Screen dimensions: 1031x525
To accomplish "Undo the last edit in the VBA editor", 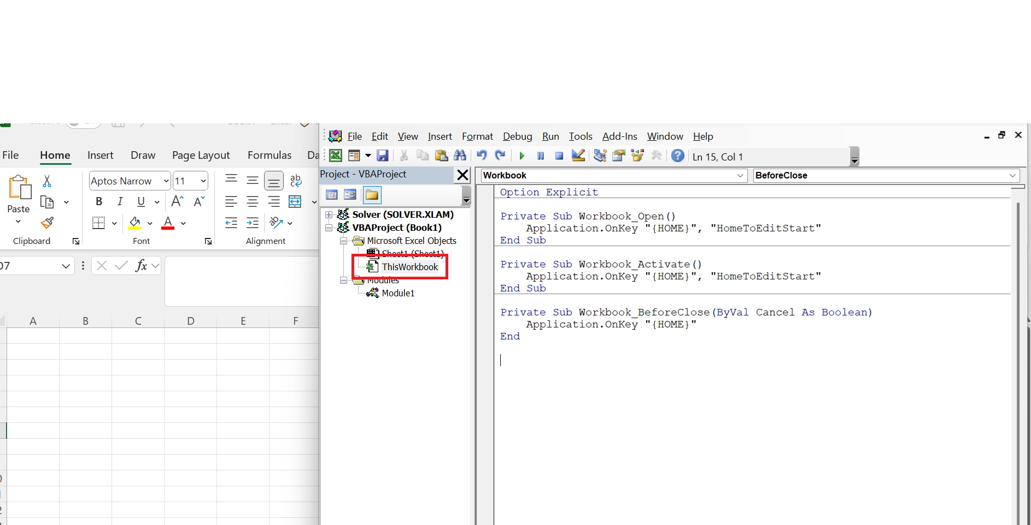I will 482,156.
